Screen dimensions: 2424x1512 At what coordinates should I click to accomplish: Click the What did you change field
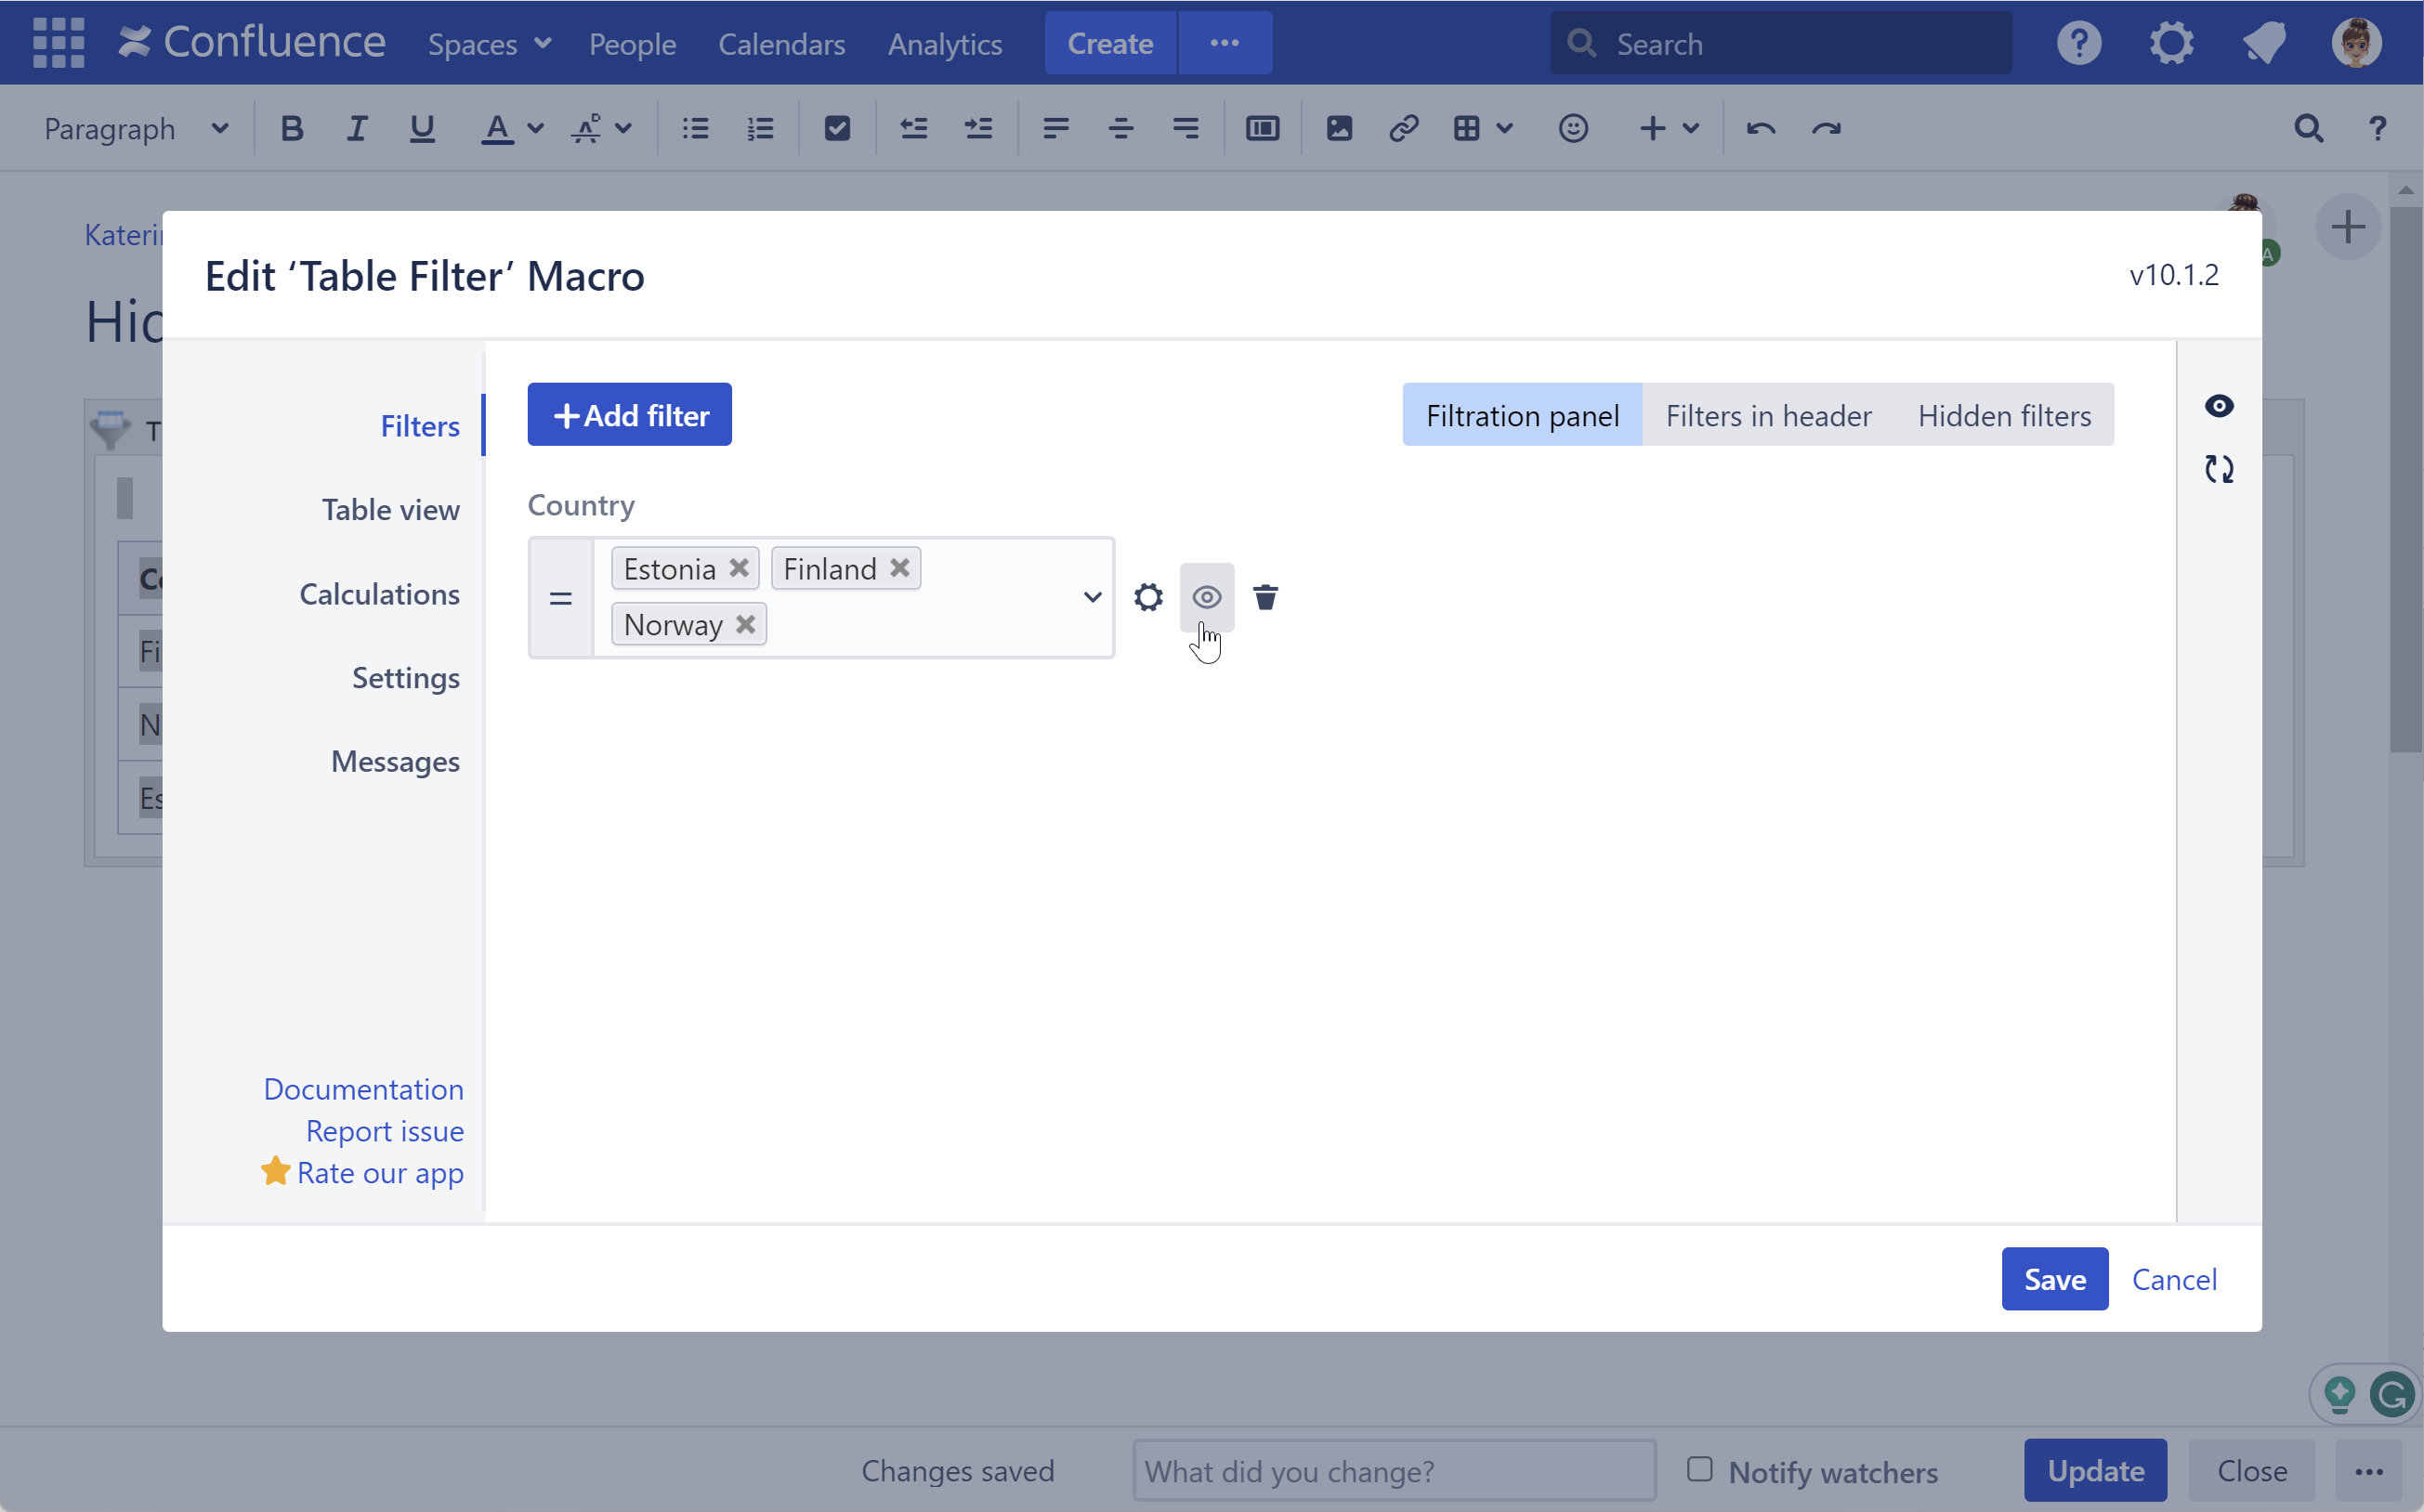(1393, 1471)
